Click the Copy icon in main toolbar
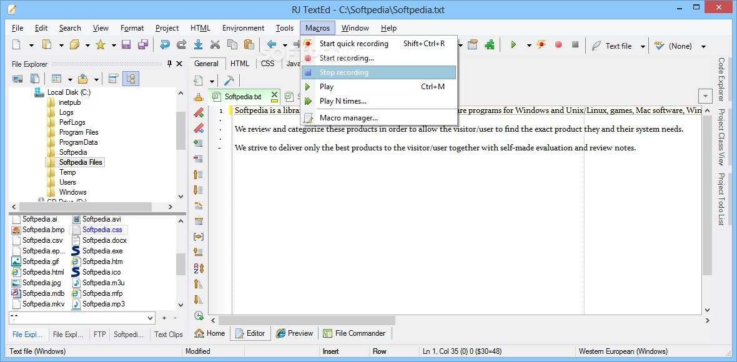737x362 pixels. coord(232,45)
